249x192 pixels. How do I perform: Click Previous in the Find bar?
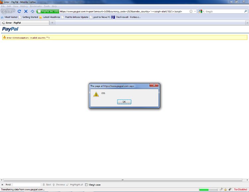[58, 185]
